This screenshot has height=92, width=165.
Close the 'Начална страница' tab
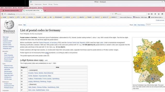(x=21, y=10)
